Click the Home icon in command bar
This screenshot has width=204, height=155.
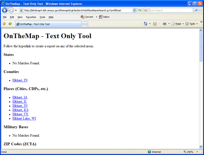point(145,24)
